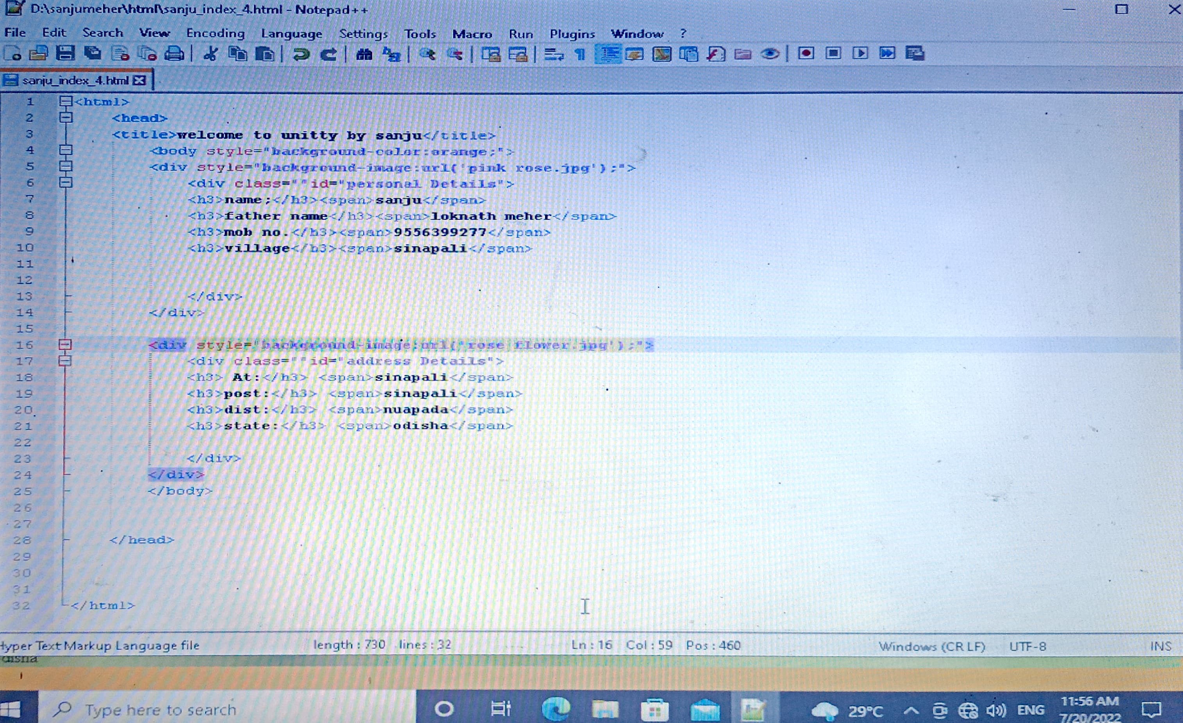The width and height of the screenshot is (1183, 723).
Task: Click the UTF-8 encoding status field
Action: (1028, 646)
